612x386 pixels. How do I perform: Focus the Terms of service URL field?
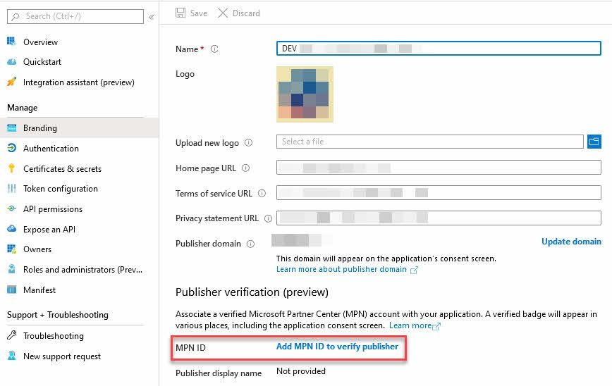point(439,192)
